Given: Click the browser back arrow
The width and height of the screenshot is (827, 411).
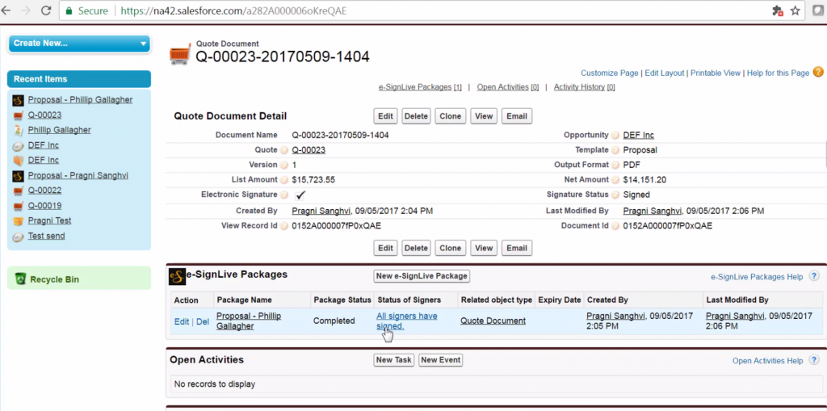Looking at the screenshot, I should 6,10.
